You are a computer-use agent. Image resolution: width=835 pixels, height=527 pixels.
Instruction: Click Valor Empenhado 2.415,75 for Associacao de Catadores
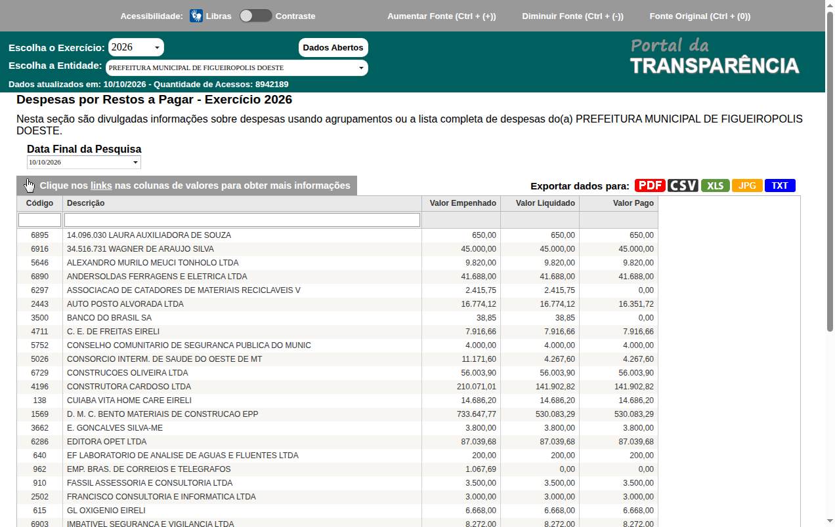pyautogui.click(x=481, y=290)
